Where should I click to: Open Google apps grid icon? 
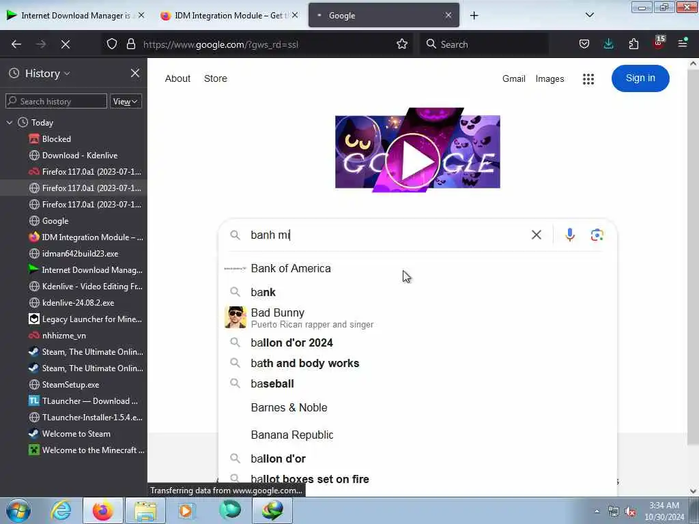pyautogui.click(x=588, y=79)
